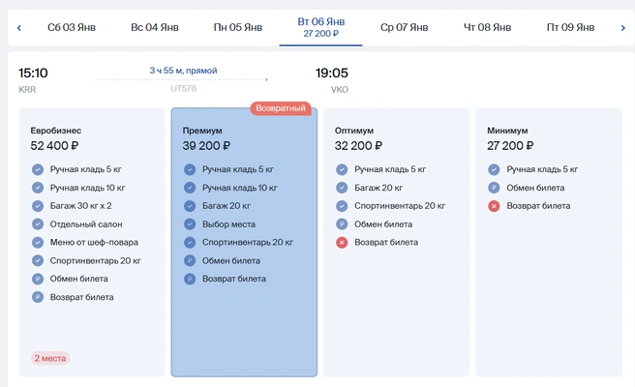Image resolution: width=635 pixels, height=387 pixels.
Task: Click checkmark beside Багаж 30 кг х 2
Action: [38, 206]
